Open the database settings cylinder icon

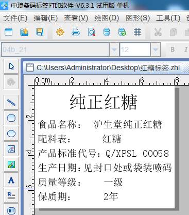107,32
